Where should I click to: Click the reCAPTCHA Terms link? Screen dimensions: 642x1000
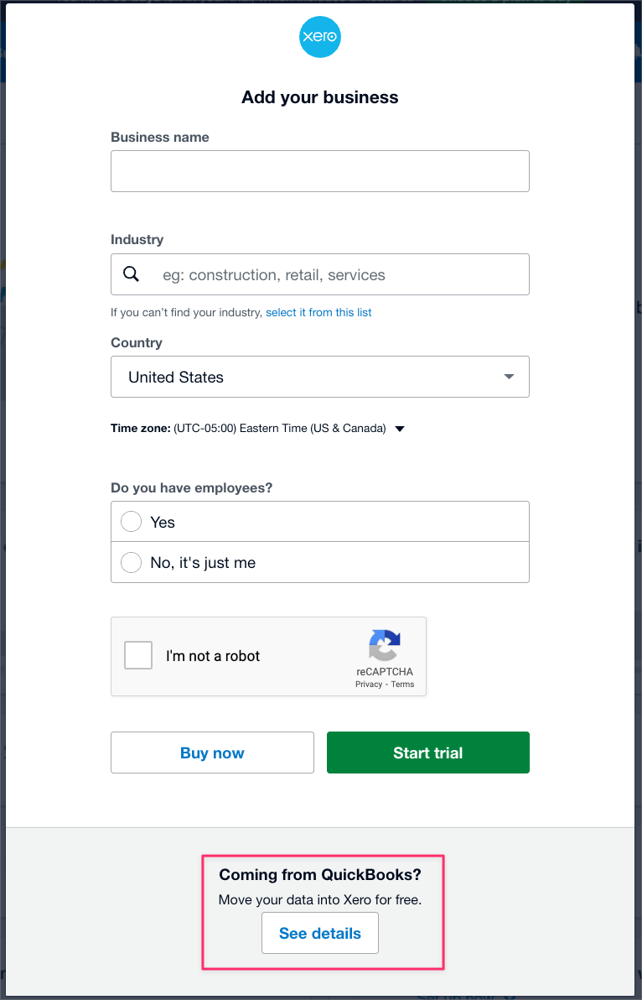[402, 684]
